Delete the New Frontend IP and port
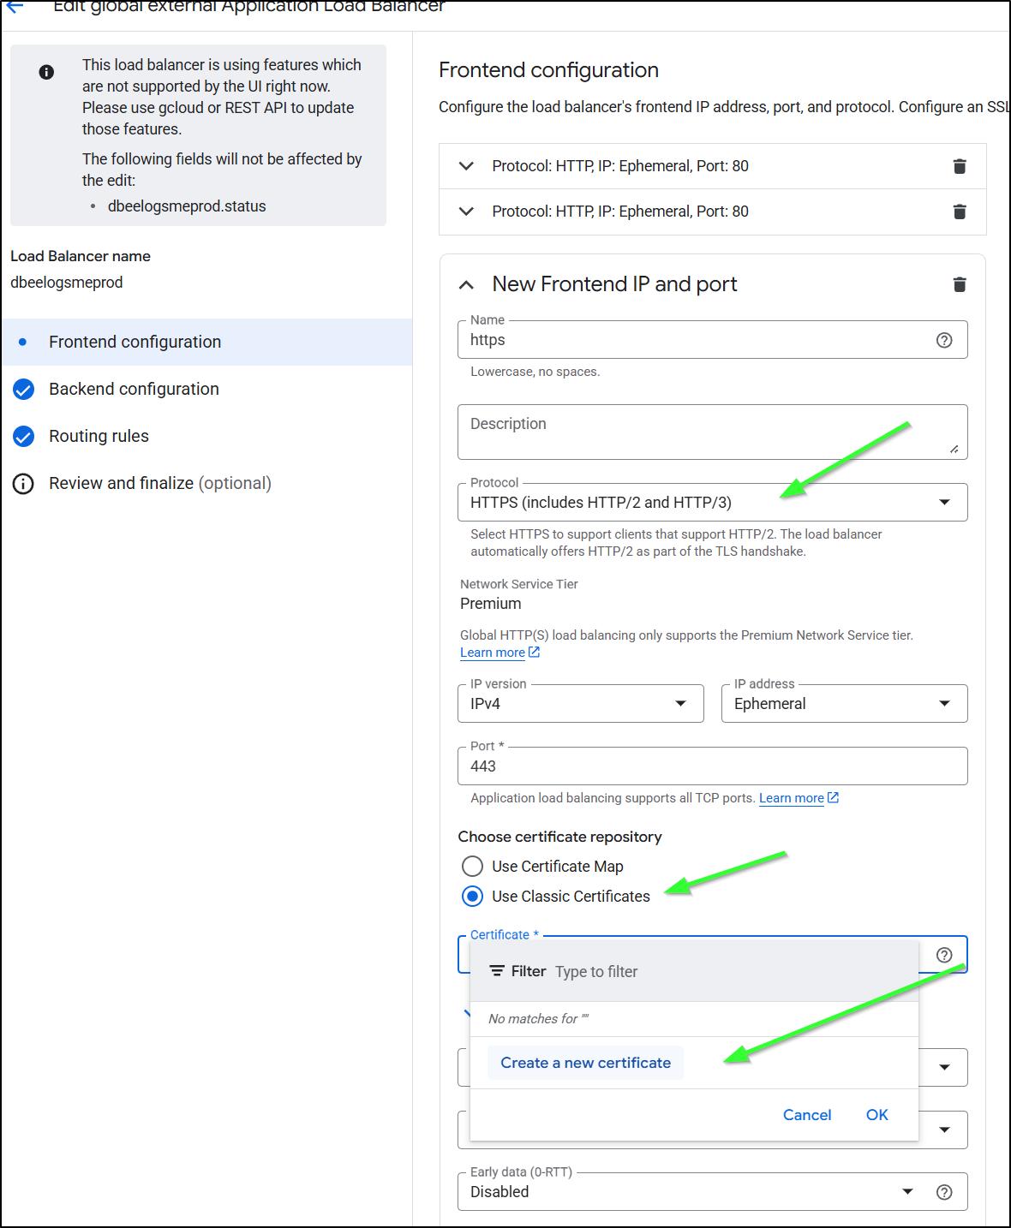Viewport: 1011px width, 1228px height. [960, 284]
